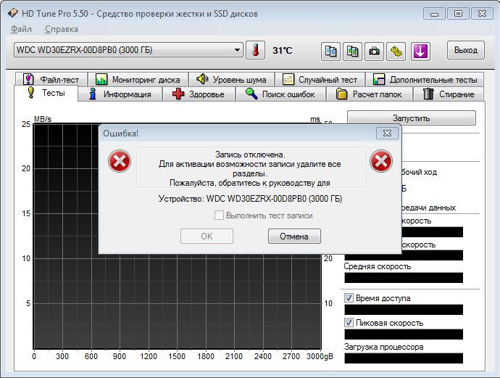Click the Выход button
The height and width of the screenshot is (378, 500).
click(x=466, y=50)
